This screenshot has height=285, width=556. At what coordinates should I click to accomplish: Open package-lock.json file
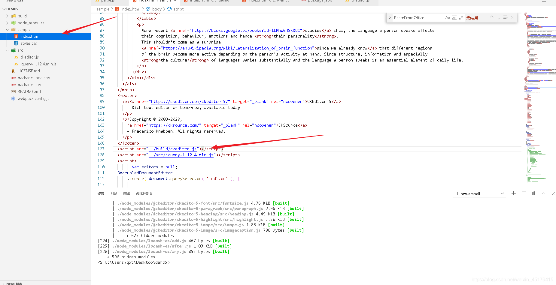[34, 78]
